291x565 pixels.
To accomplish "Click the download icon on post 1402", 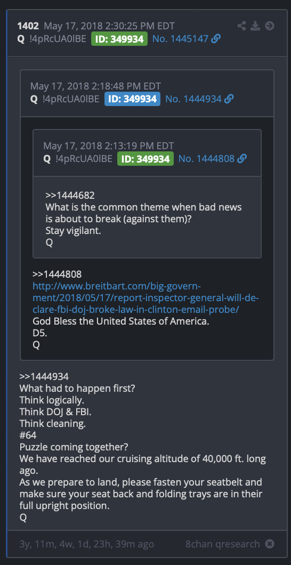I will tap(255, 26).
